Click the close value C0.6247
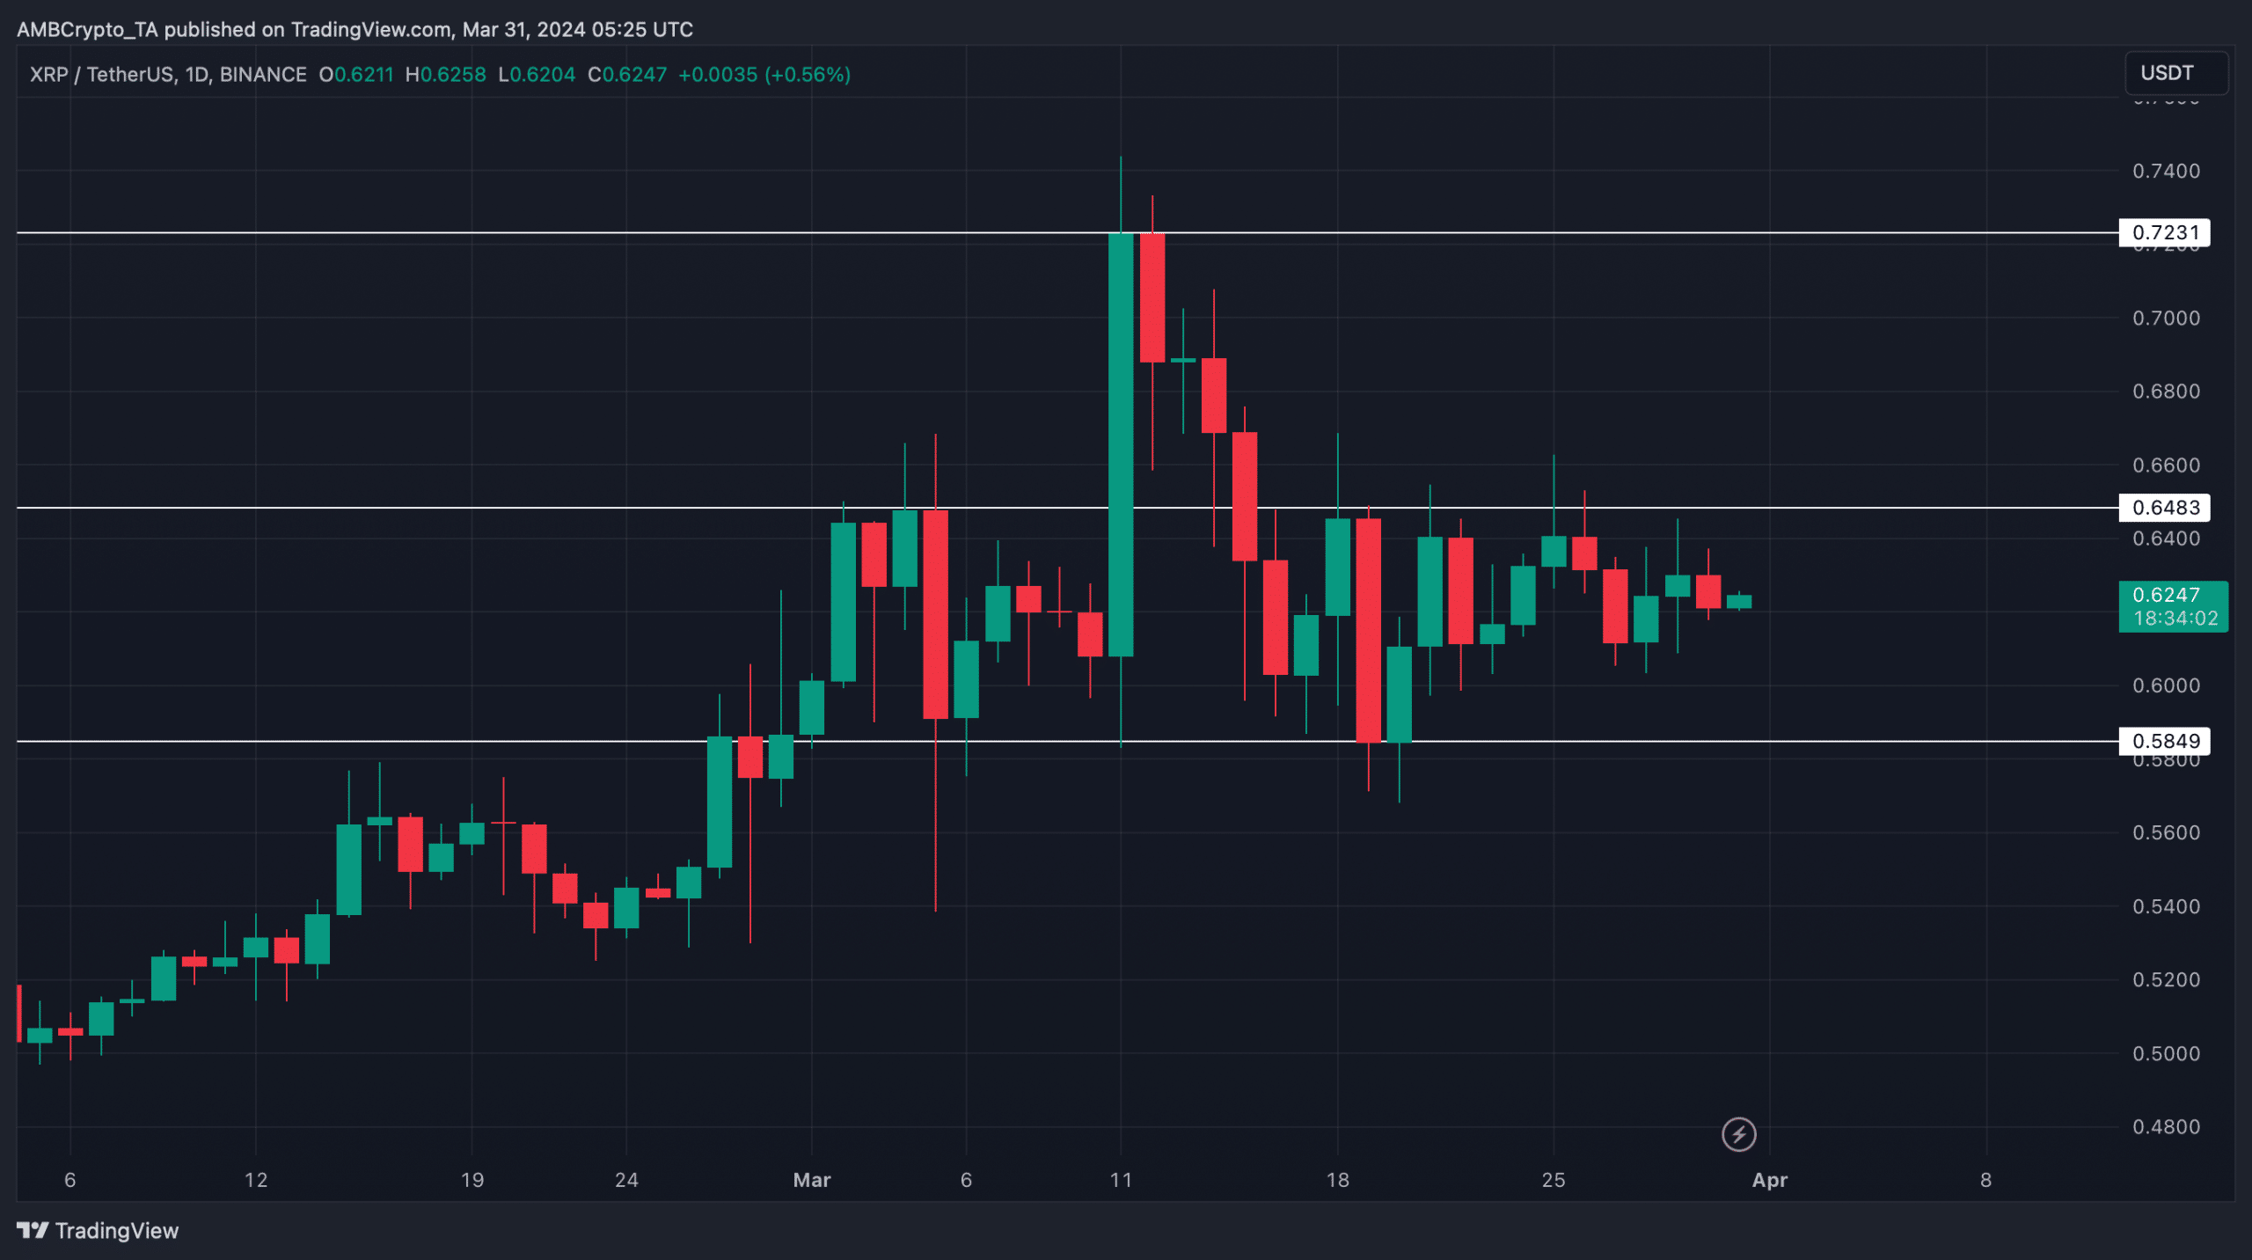Viewport: 2252px width, 1260px height. (x=627, y=75)
